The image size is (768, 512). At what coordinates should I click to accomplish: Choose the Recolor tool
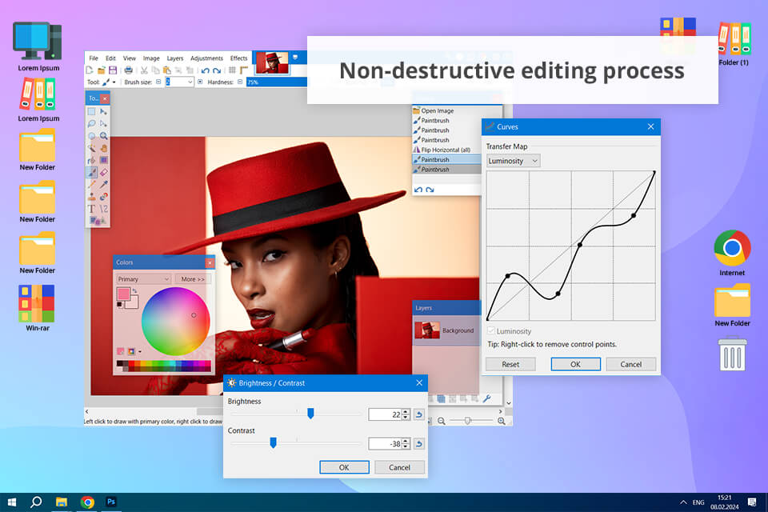tap(103, 197)
